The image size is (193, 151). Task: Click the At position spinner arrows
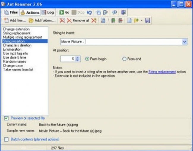click(x=77, y=59)
